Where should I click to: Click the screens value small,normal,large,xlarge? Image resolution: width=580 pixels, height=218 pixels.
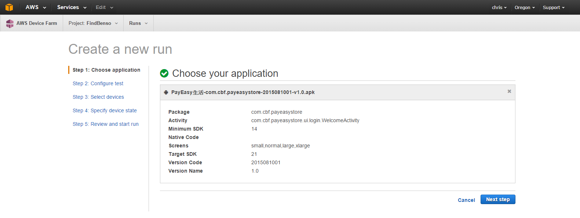281,146
